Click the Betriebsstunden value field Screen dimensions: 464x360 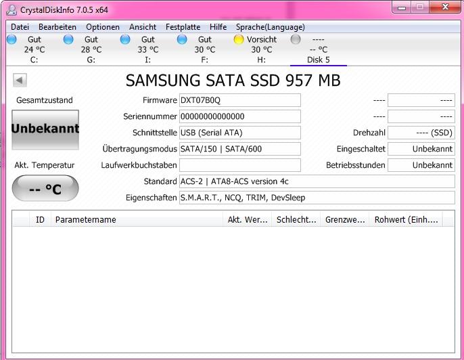tap(421, 165)
